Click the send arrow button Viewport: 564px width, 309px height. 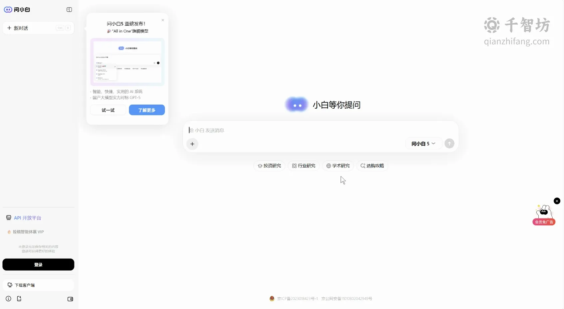click(449, 144)
